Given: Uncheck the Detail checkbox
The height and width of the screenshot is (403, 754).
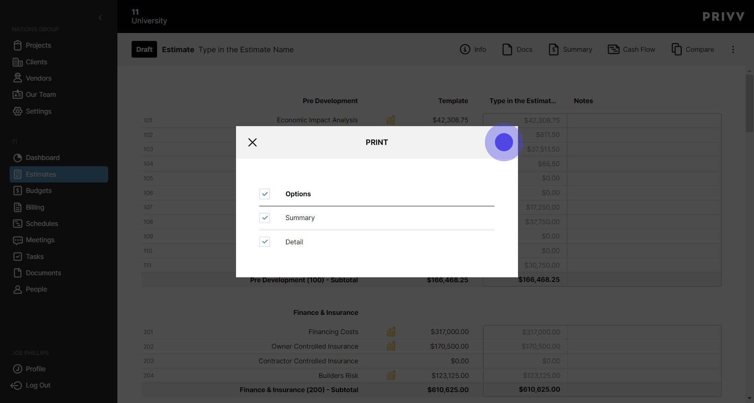Looking at the screenshot, I should tap(264, 242).
